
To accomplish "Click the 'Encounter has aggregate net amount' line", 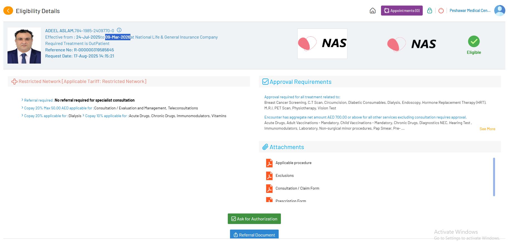I will click(365, 117).
